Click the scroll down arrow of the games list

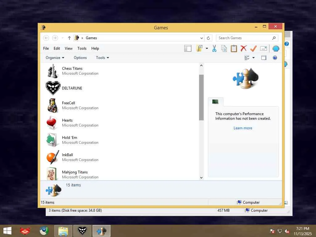coord(201,177)
